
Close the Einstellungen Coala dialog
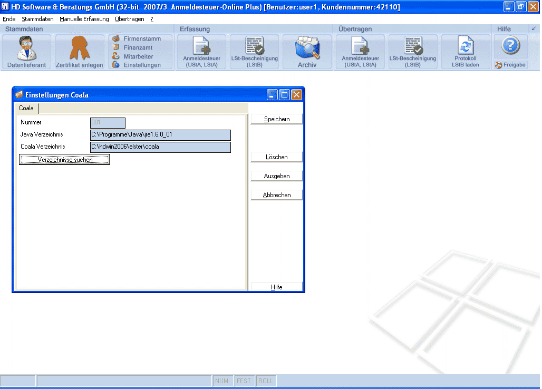click(297, 95)
